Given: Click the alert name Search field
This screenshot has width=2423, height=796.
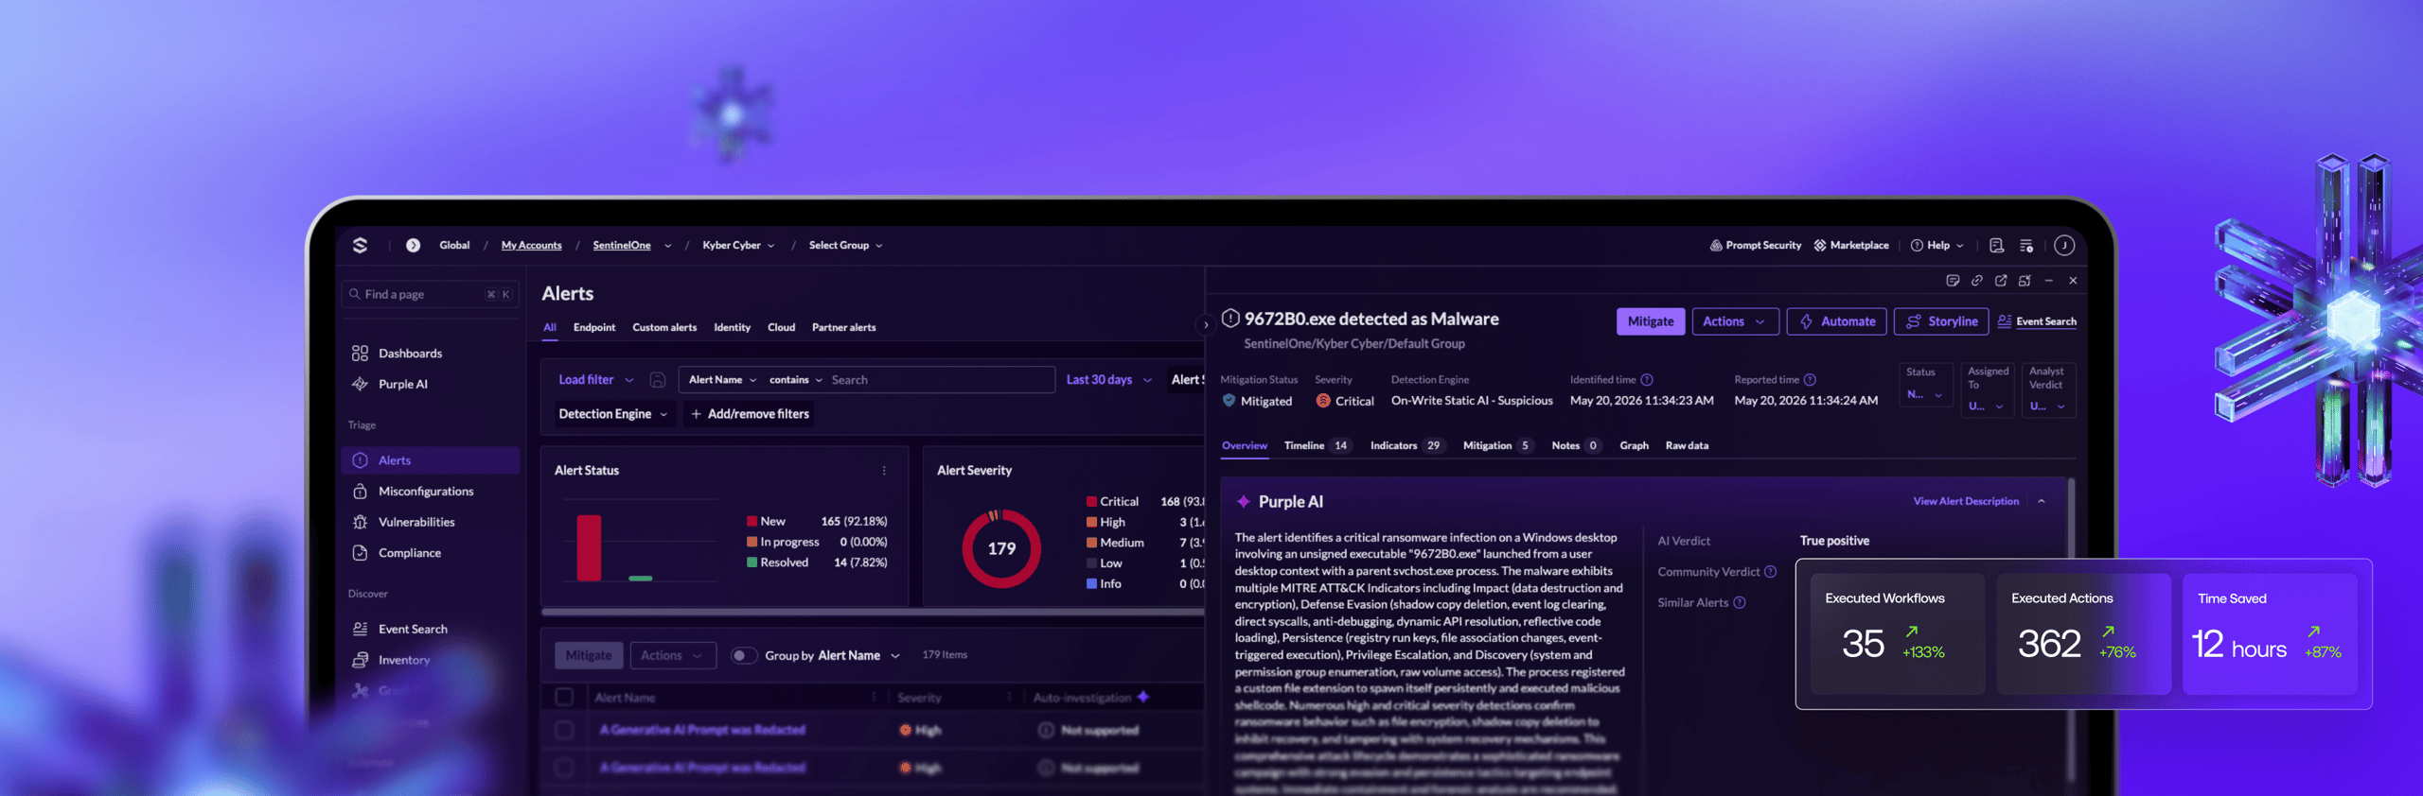Looking at the screenshot, I should click(941, 380).
